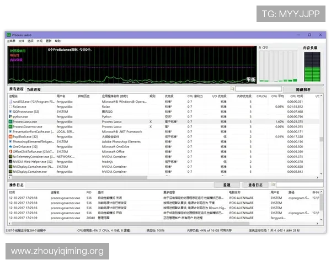331x265 pixels.
Task: Click the ProcessLasso.exe process icon
Action: pyautogui.click(x=10, y=121)
